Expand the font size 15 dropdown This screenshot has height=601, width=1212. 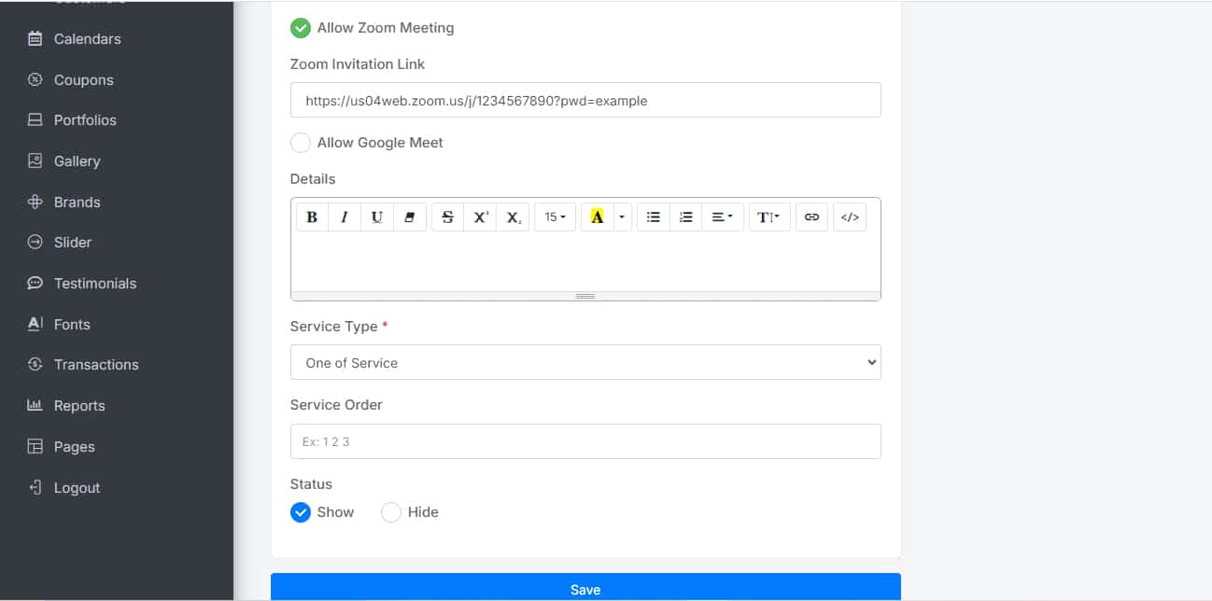pos(555,217)
